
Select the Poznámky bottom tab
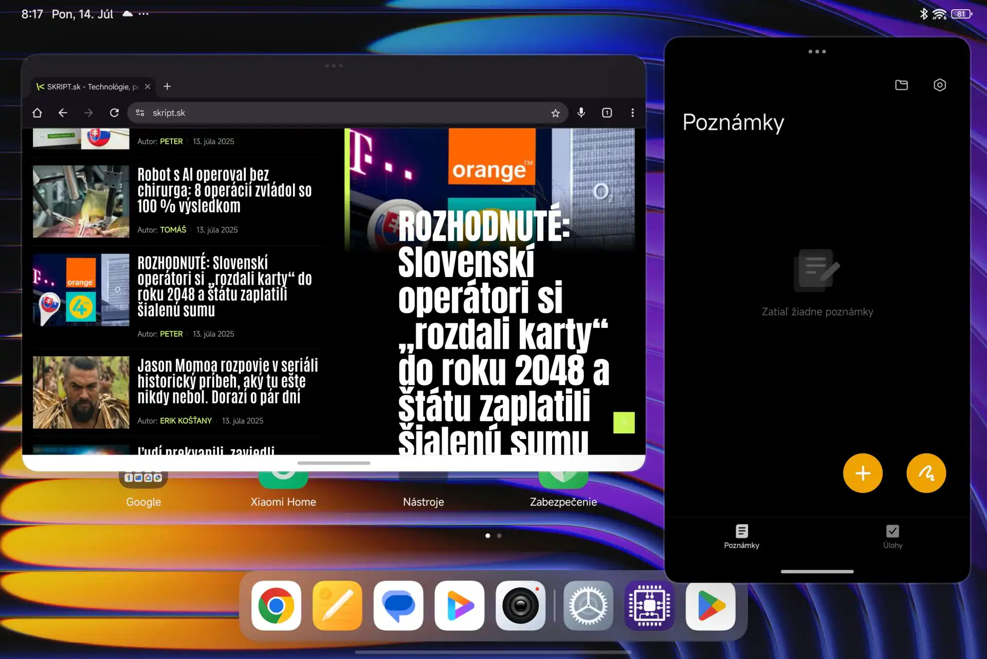[x=741, y=536]
